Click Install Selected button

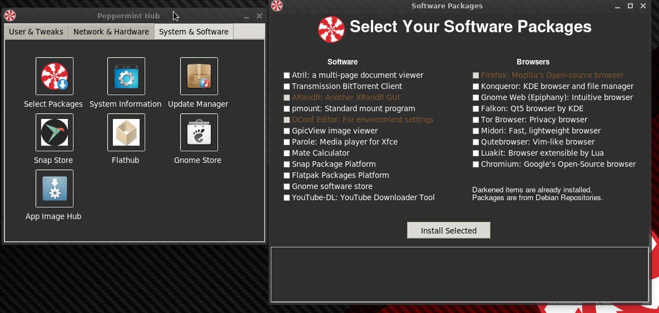(448, 230)
